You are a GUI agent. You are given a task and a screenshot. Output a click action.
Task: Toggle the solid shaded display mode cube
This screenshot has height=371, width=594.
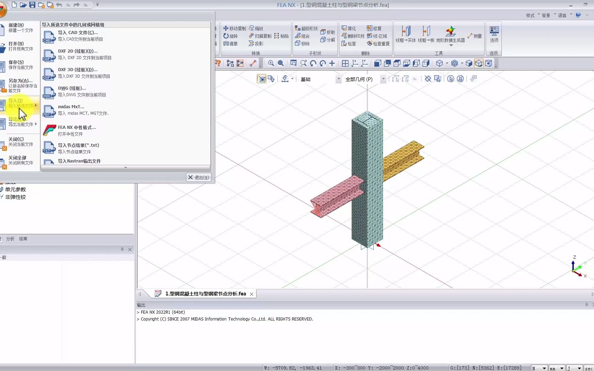(469, 63)
